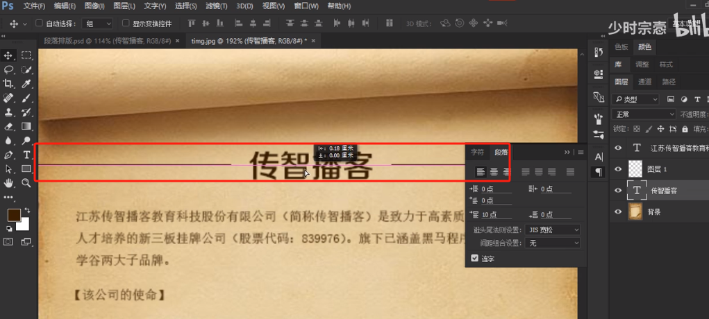Select the Eraser tool
The image size is (709, 319).
[8, 126]
